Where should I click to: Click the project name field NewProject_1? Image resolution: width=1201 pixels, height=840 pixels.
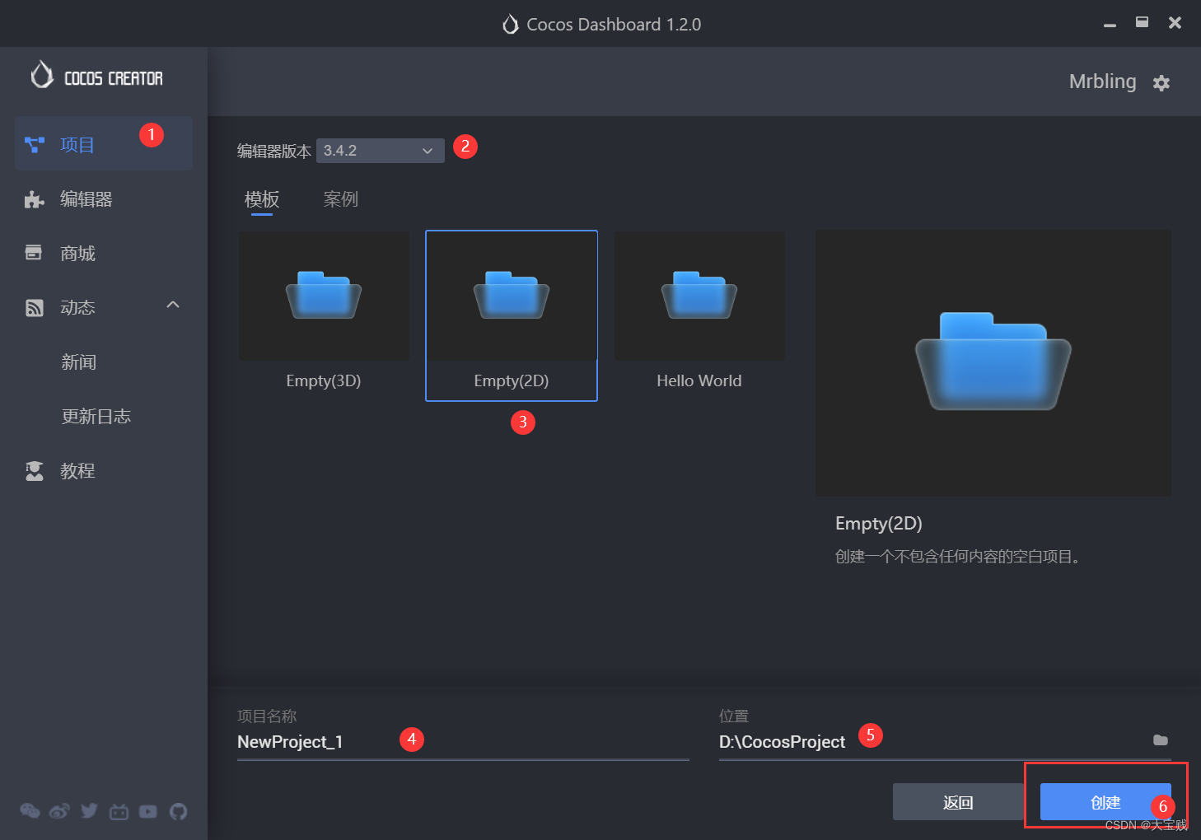tap(461, 742)
